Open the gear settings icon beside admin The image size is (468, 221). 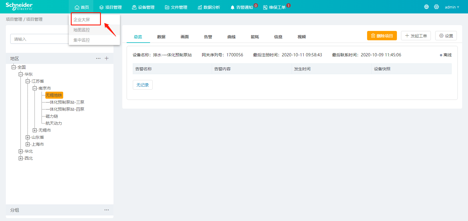pos(436,7)
